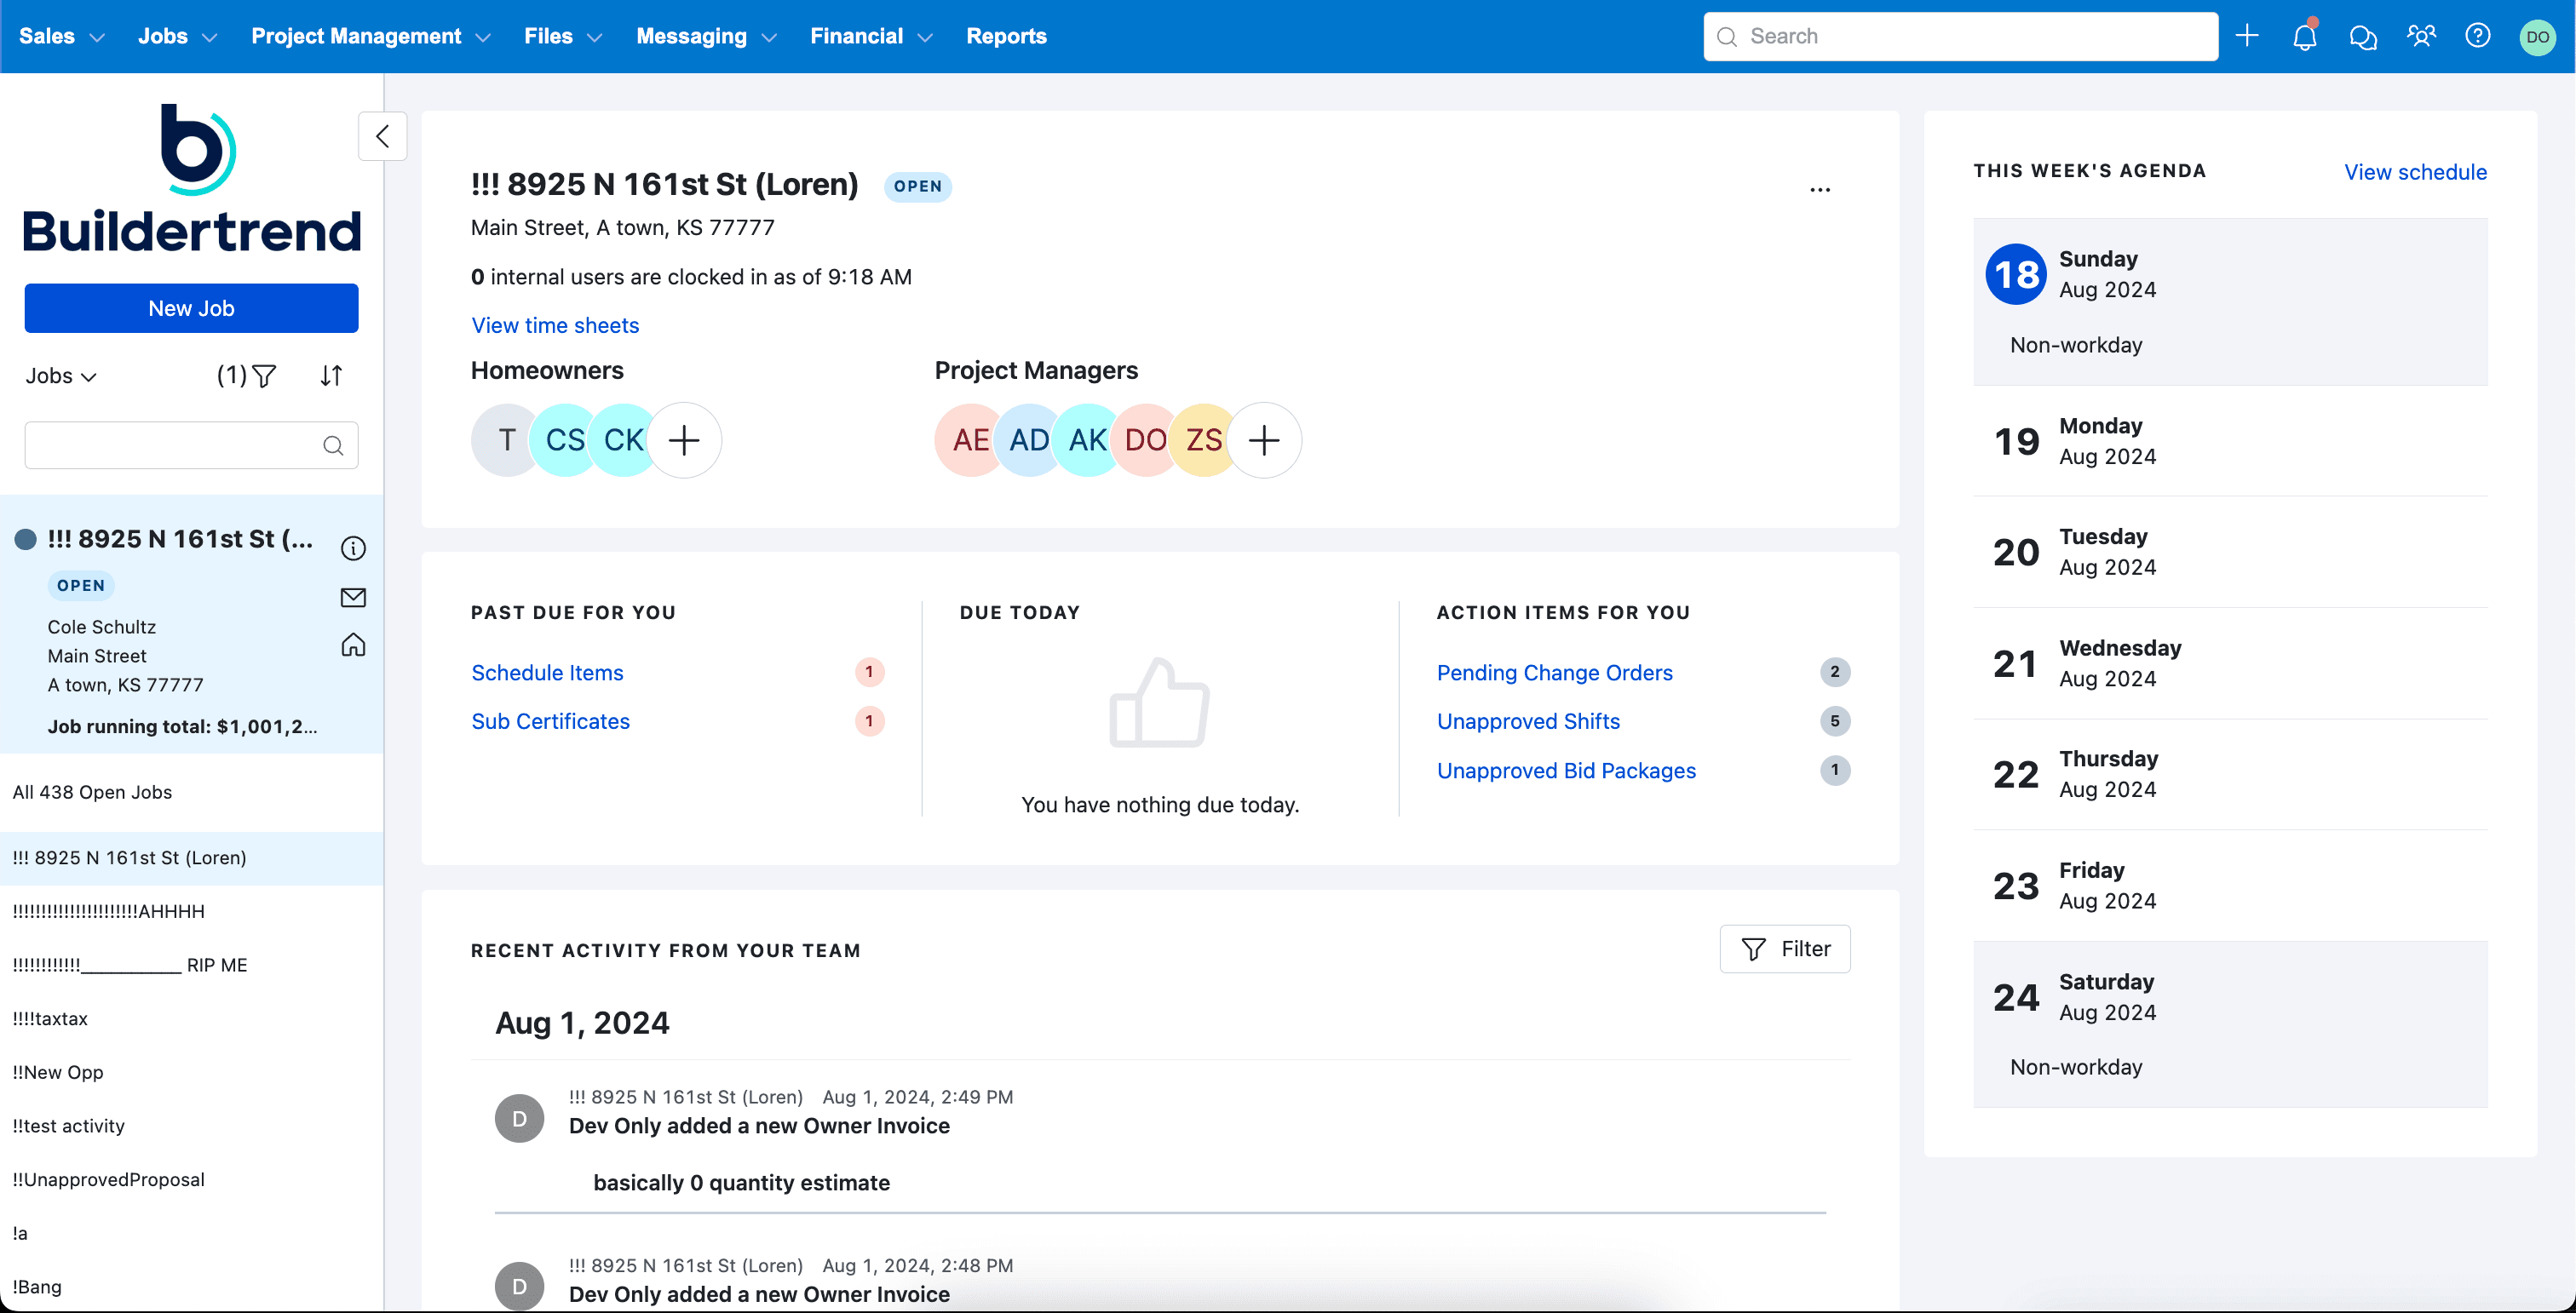Screen dimensions: 2576x1313
Task: Open the help icon in top bar
Action: tap(2479, 36)
